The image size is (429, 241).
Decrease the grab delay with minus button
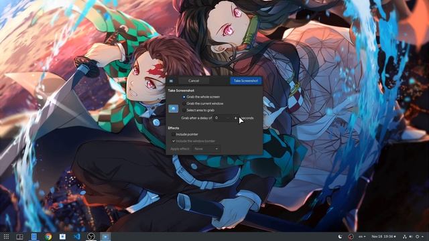228,118
